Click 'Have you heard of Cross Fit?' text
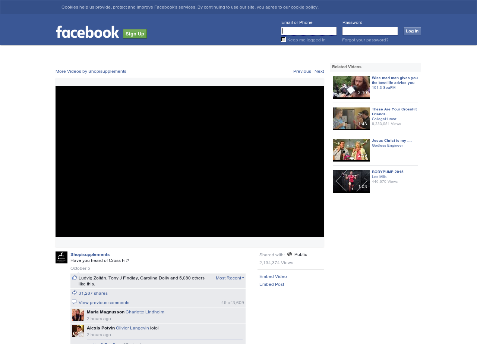477x344 pixels. click(100, 260)
